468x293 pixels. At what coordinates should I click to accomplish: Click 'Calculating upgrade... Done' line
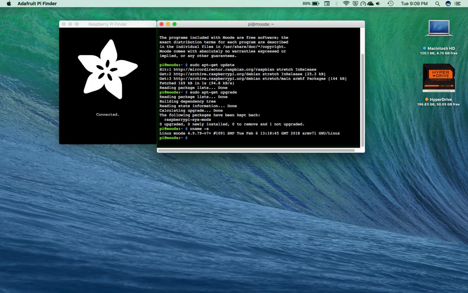pos(191,110)
